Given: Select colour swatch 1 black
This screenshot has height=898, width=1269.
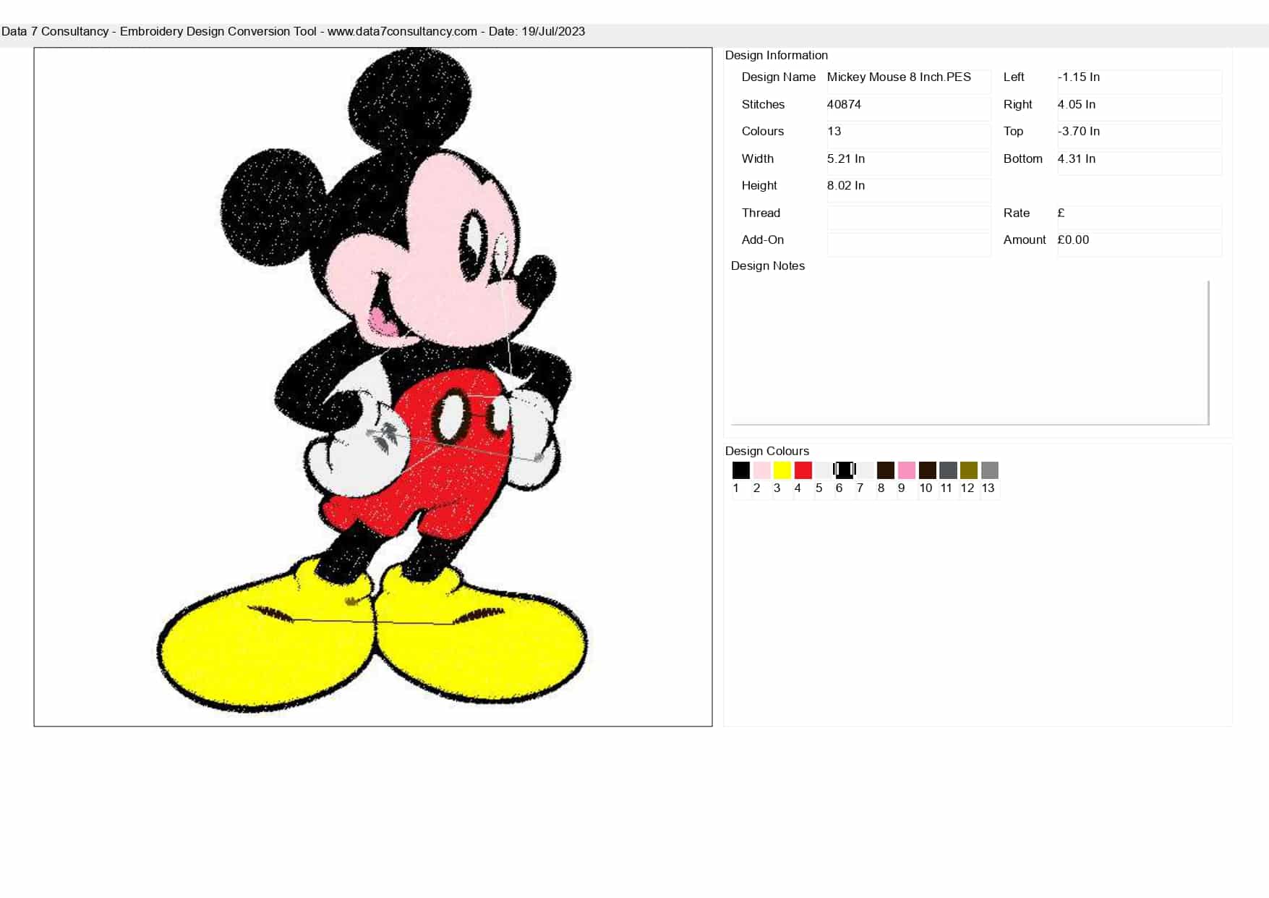Looking at the screenshot, I should click(x=740, y=470).
